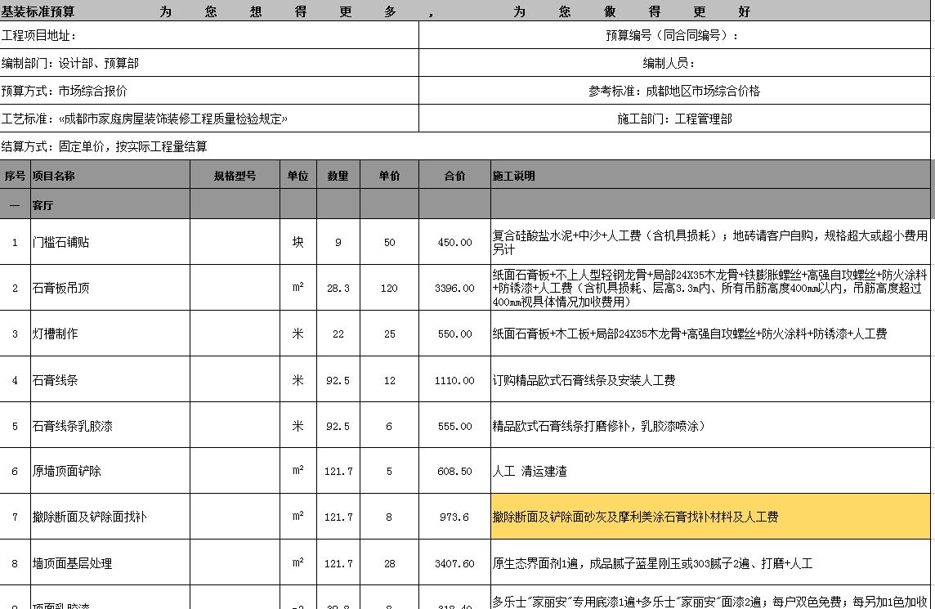Click the 工程项目地址 cell

point(209,36)
